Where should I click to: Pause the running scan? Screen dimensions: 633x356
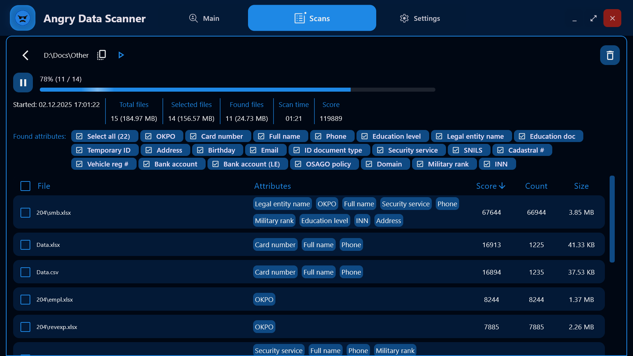pyautogui.click(x=23, y=83)
